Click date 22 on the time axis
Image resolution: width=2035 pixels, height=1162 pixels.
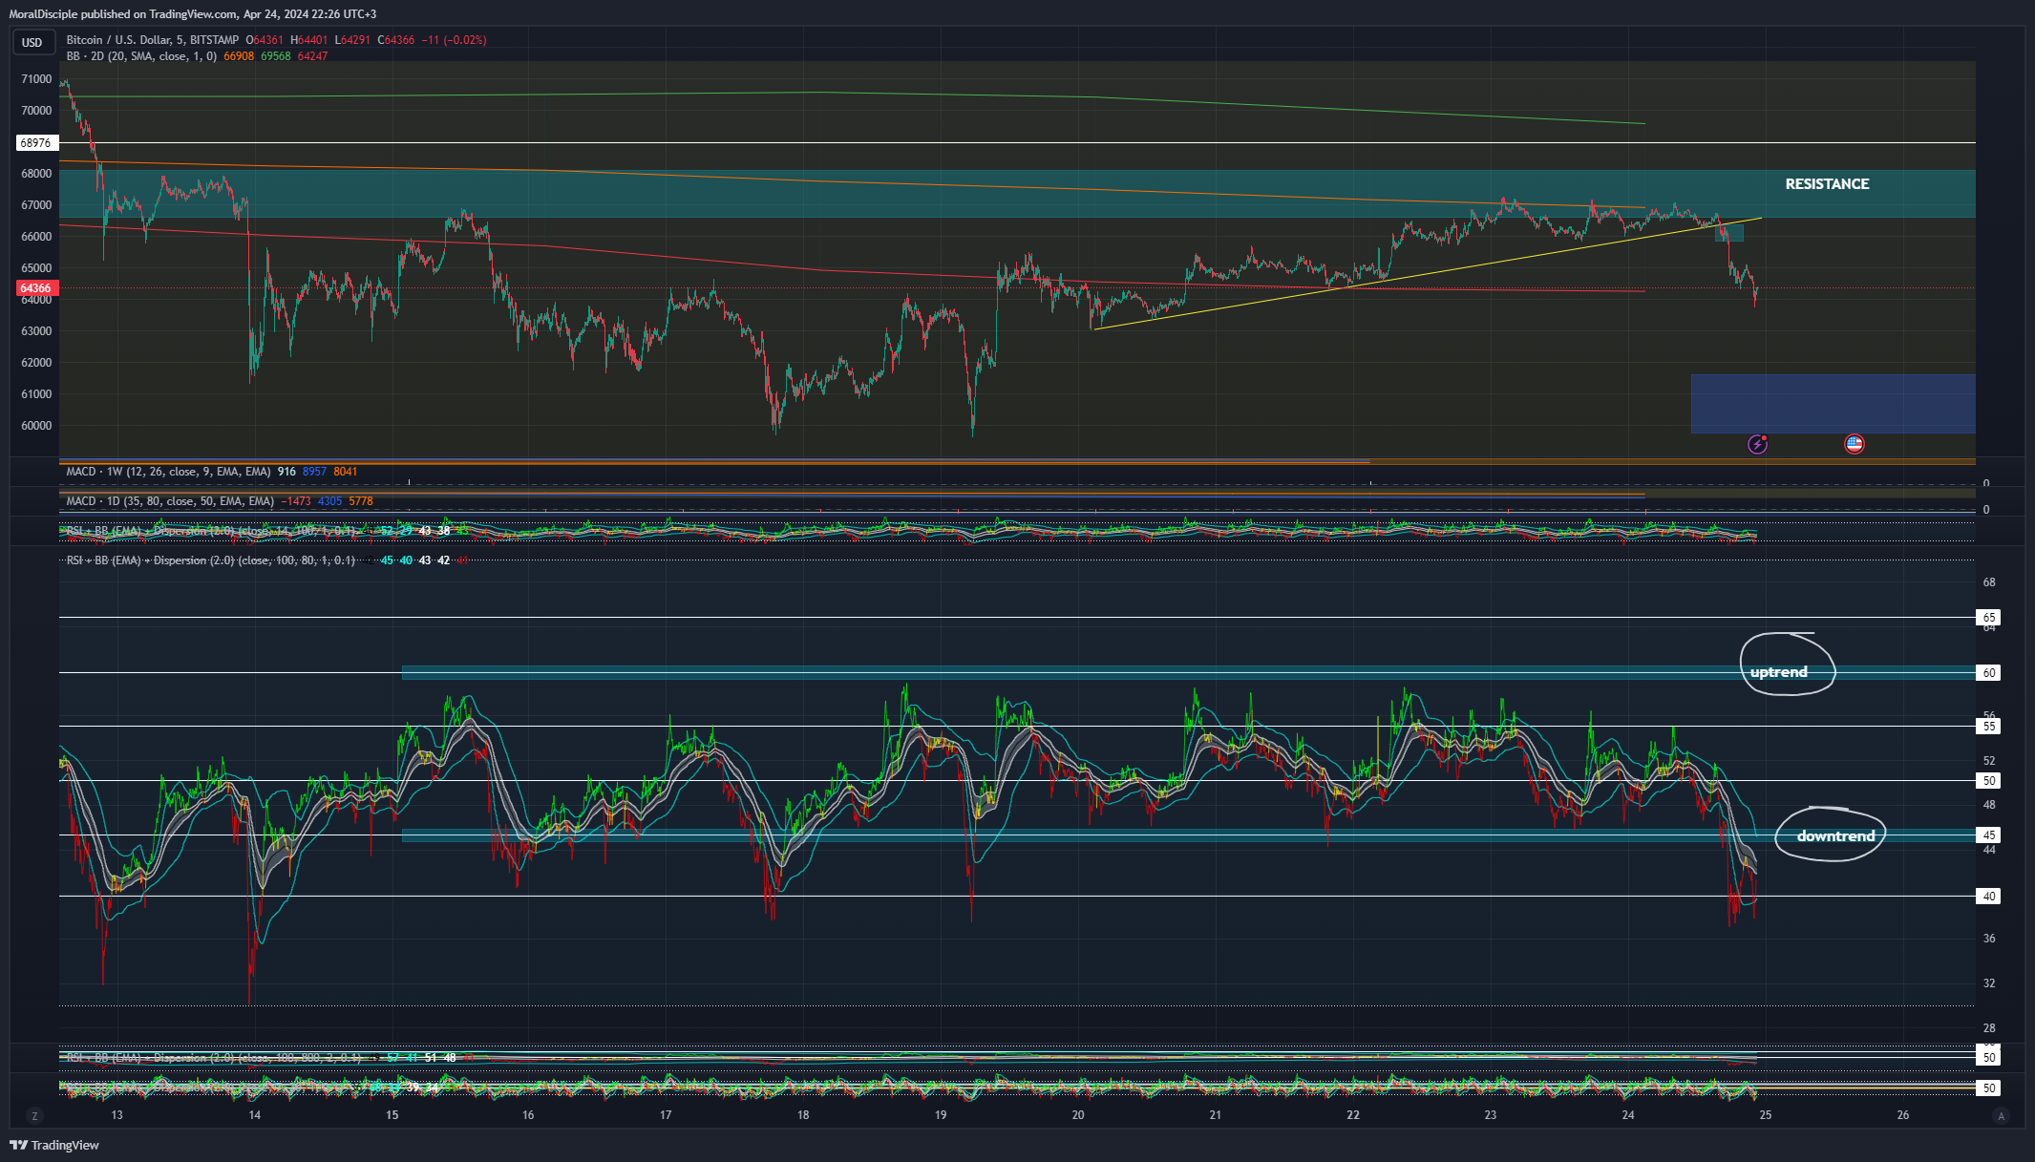pyautogui.click(x=1353, y=1115)
